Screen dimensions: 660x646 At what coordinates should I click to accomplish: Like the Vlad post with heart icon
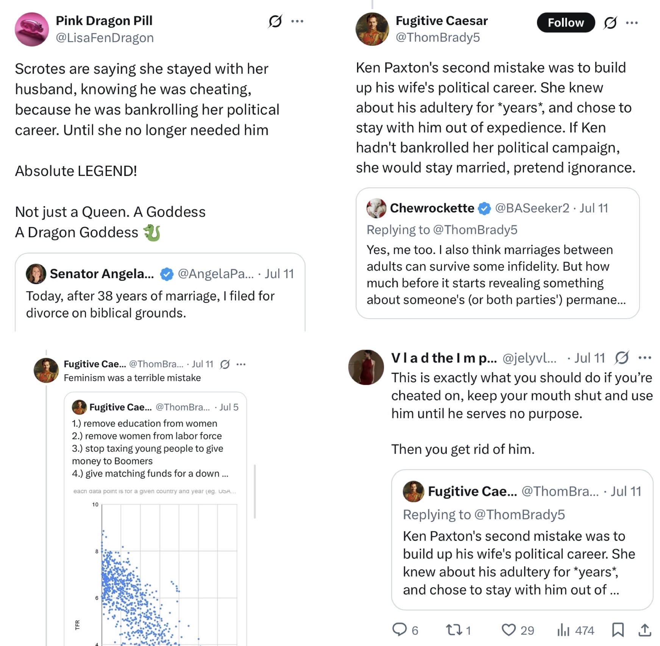[509, 630]
